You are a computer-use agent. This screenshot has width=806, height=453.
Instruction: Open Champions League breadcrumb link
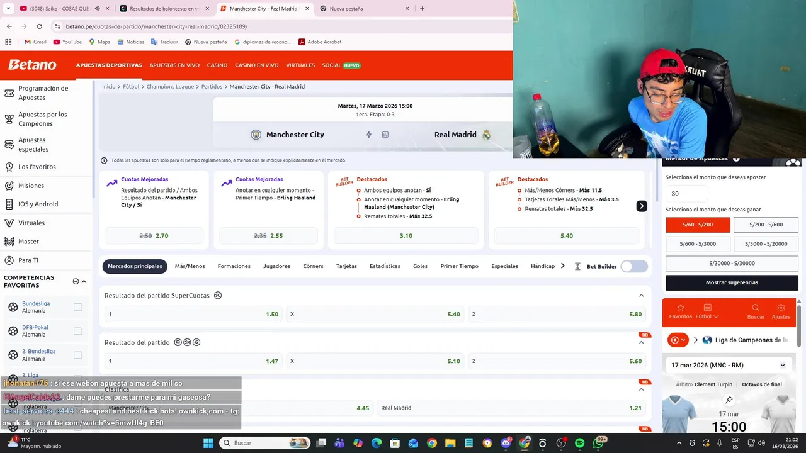170,86
